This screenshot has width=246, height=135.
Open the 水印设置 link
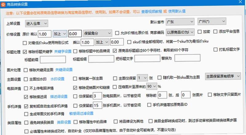(58, 79)
